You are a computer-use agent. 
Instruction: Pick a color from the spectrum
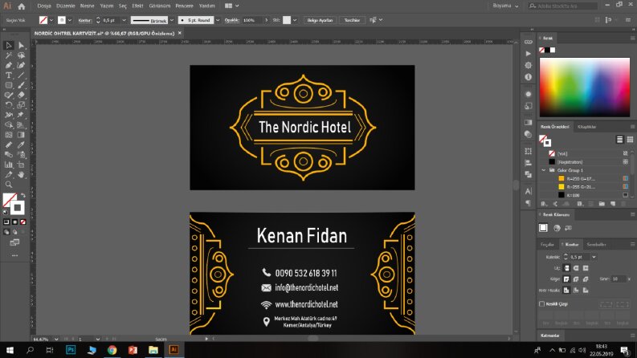(x=585, y=87)
